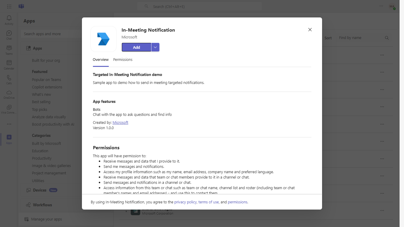Switch to the Overview tab
404x227 pixels.
[101, 60]
